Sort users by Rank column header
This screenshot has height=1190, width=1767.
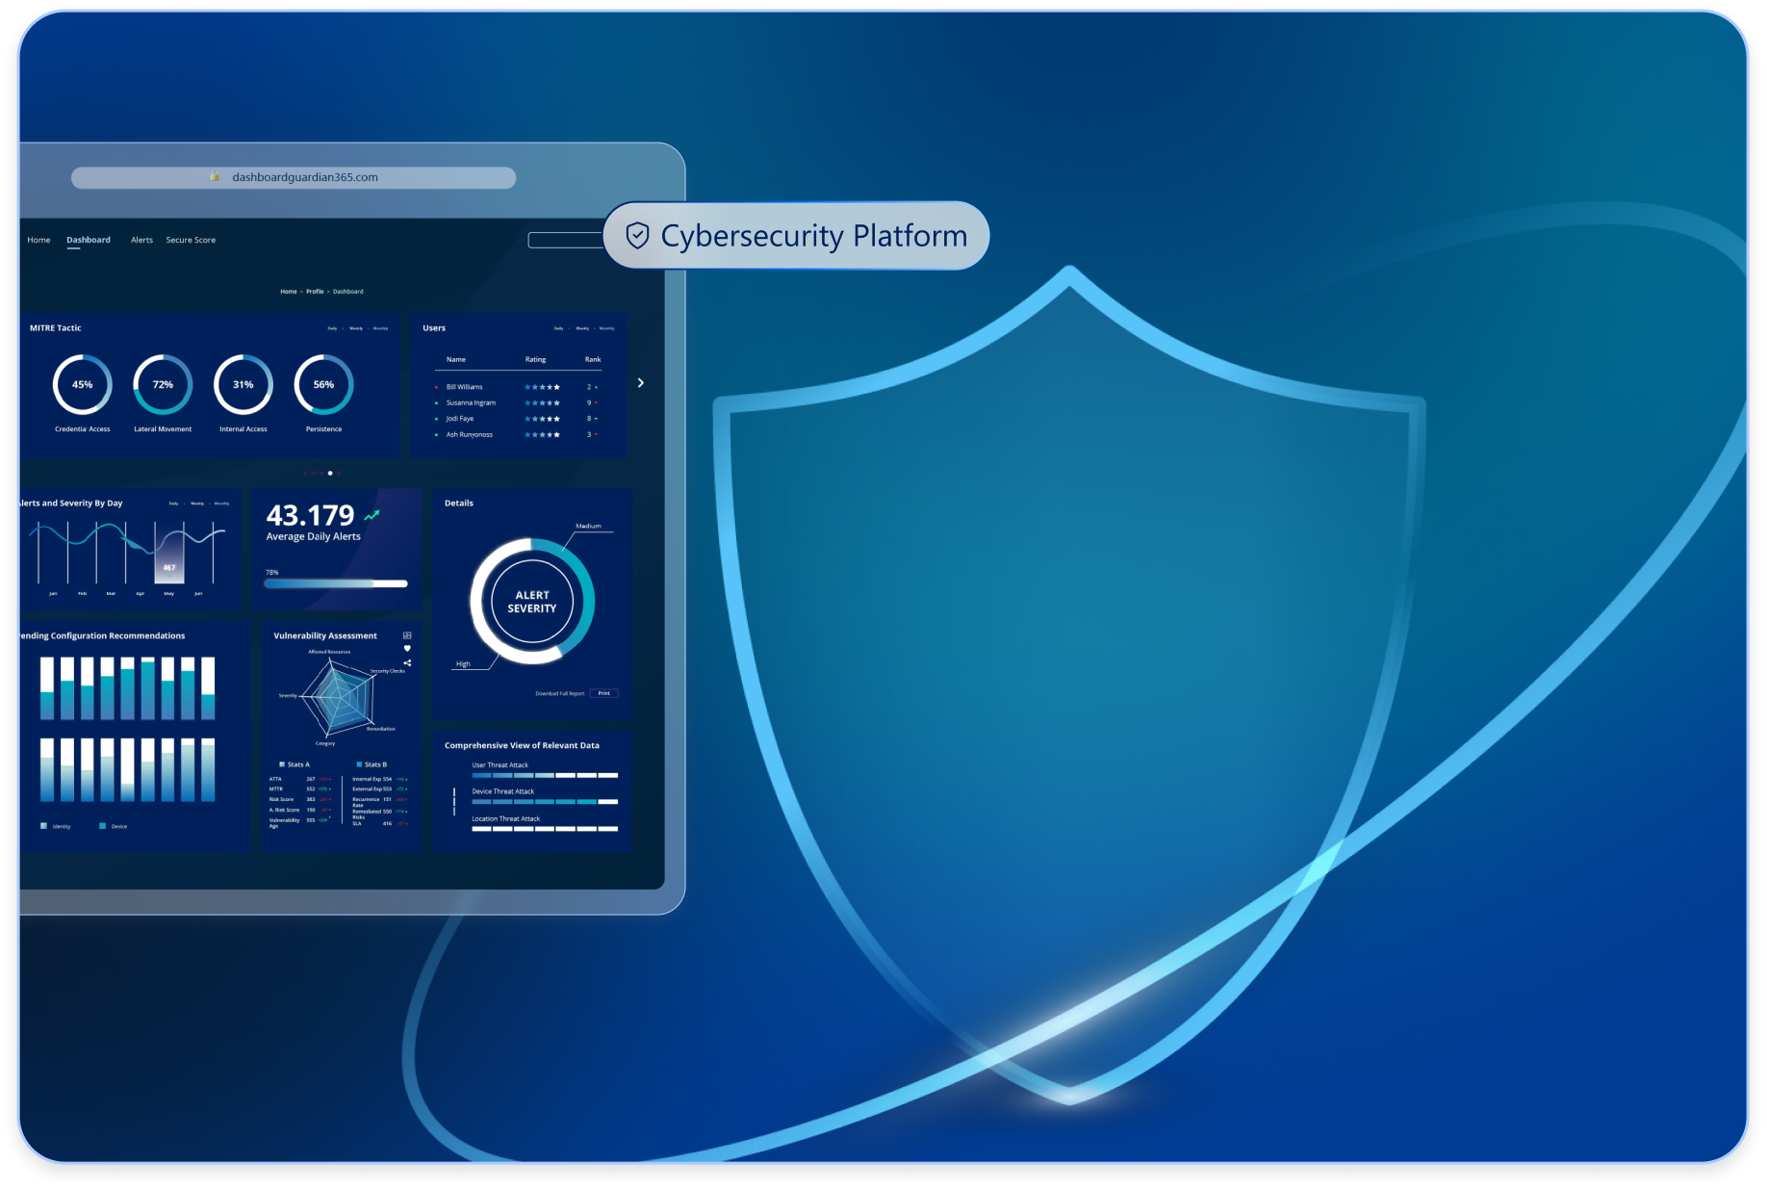(593, 359)
